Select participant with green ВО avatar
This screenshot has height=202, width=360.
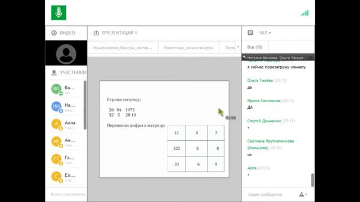[x=64, y=89]
